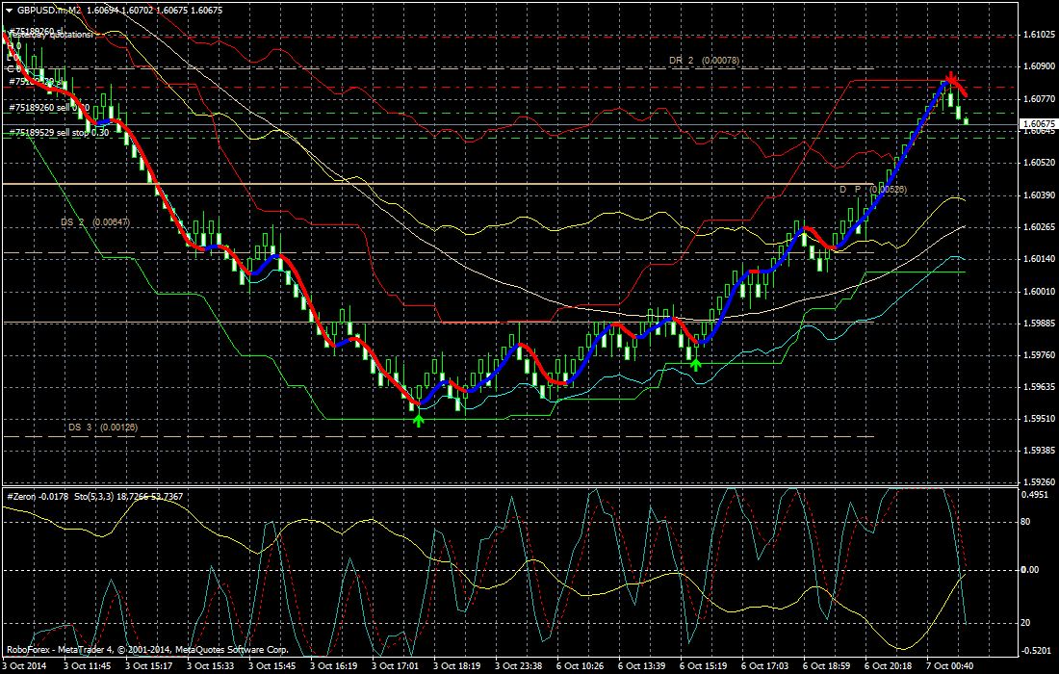
Task: Click price scale value 1.59260
Action: [1040, 482]
